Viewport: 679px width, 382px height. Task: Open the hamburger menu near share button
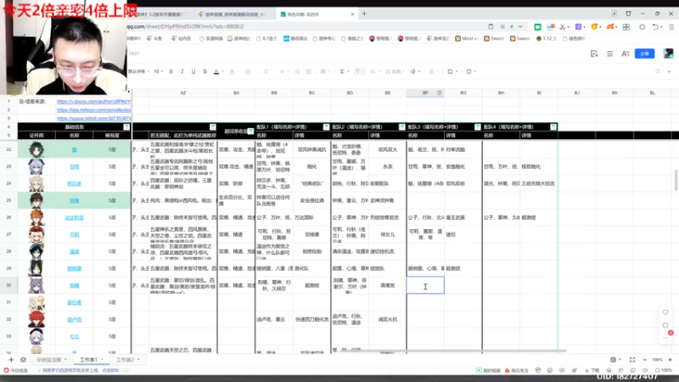point(609,53)
